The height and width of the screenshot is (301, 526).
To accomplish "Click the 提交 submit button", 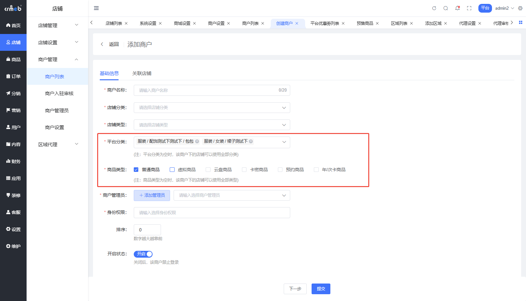I will click(321, 289).
